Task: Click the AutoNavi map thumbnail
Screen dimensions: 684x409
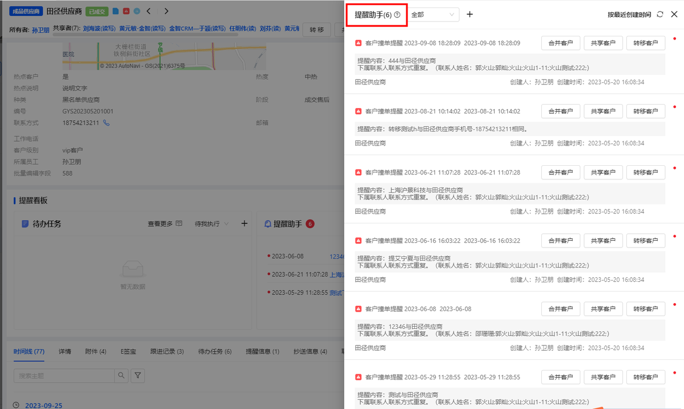Action: coord(164,56)
